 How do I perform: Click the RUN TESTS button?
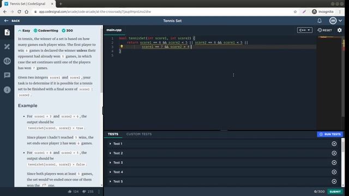click(x=330, y=134)
